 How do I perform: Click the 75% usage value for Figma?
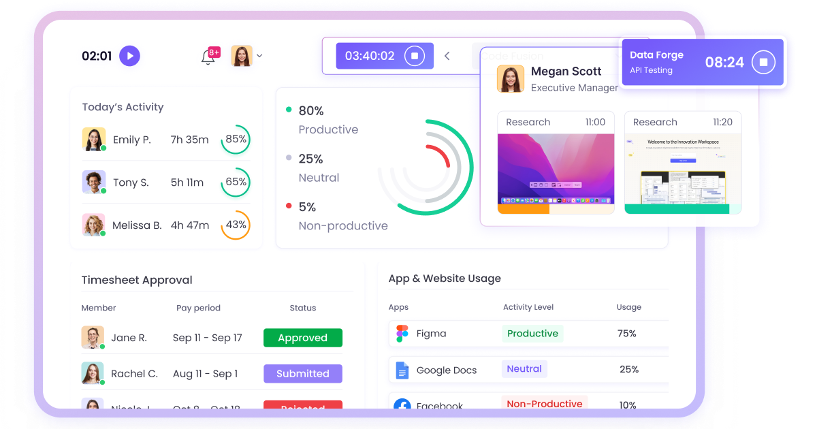point(627,334)
